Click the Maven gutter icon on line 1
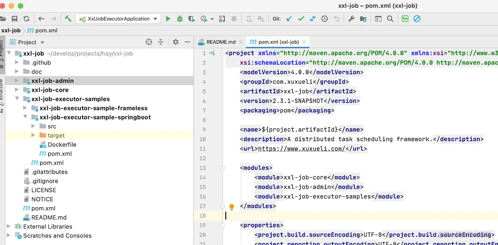This screenshot has height=245, width=498. (x=212, y=53)
